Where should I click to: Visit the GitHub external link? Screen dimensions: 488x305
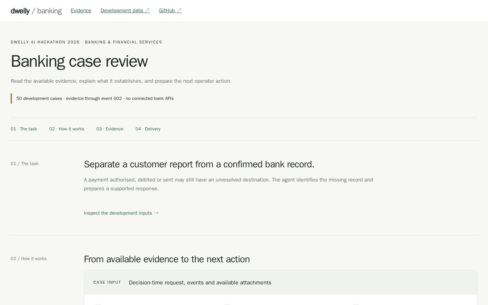[x=170, y=11]
